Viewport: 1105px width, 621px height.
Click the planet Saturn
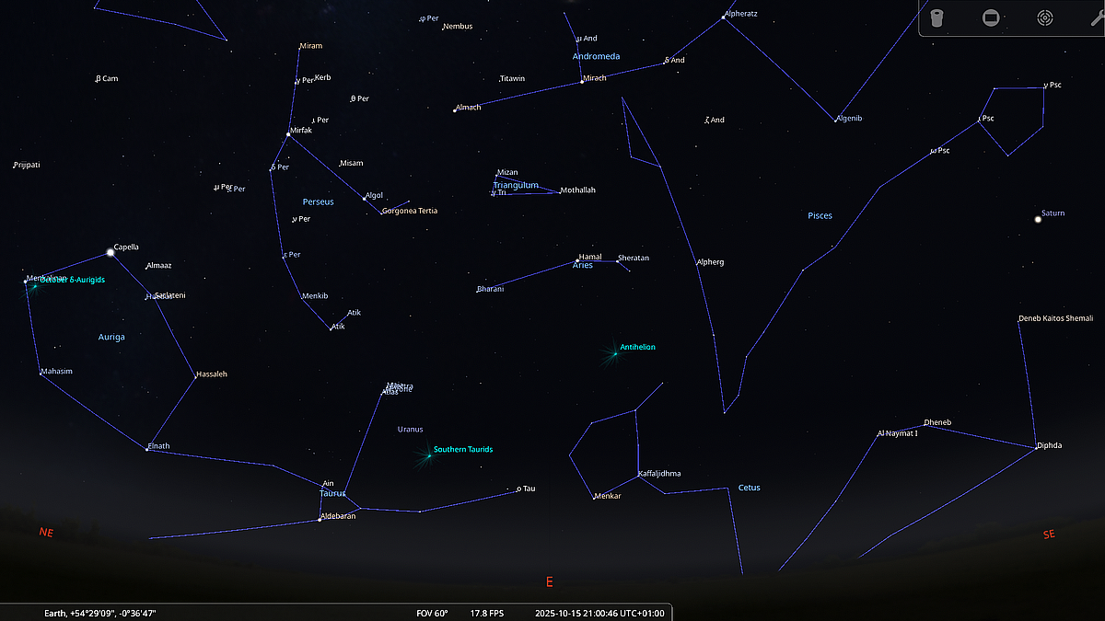1038,219
